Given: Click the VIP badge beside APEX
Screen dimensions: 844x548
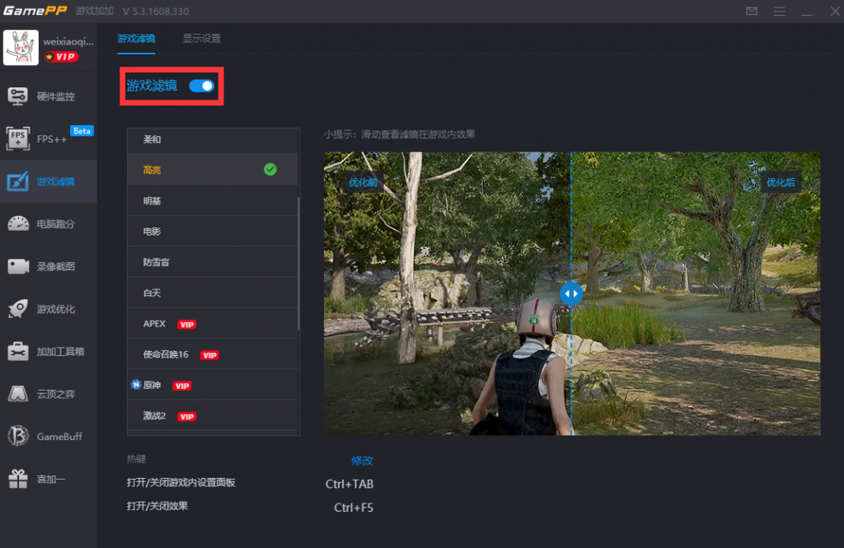Looking at the screenshot, I should click(187, 325).
